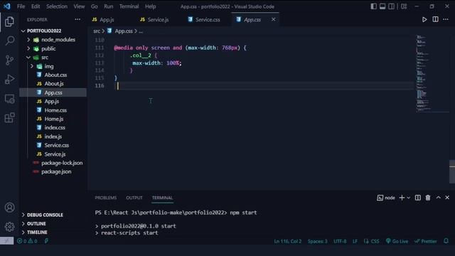455x256 pixels.
Task: Open the Manage gear icon
Action: click(x=9, y=226)
